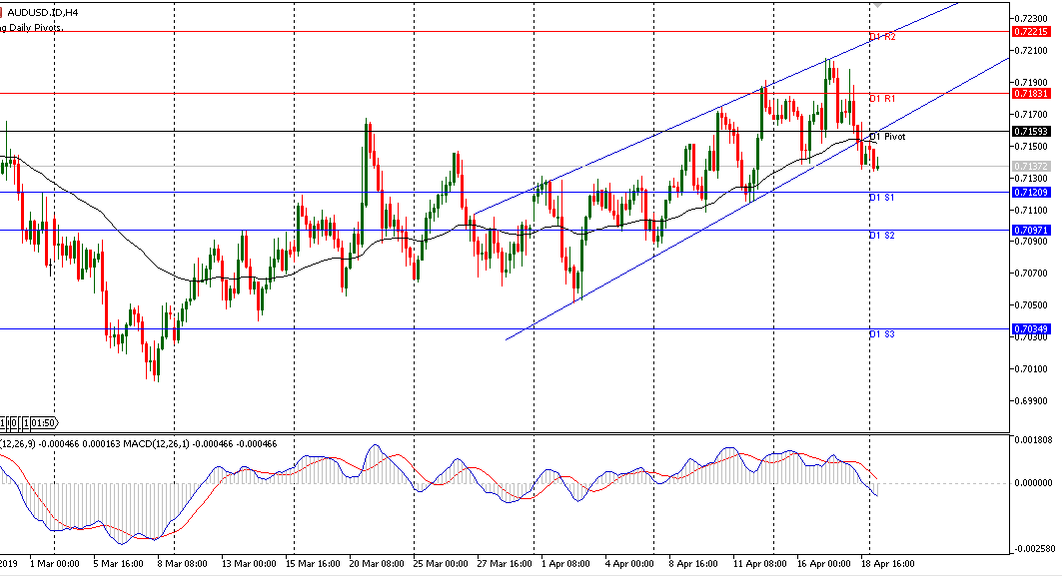The width and height of the screenshot is (1062, 576).
Task: Click the blue 0.70971 price tag
Action: click(1031, 231)
